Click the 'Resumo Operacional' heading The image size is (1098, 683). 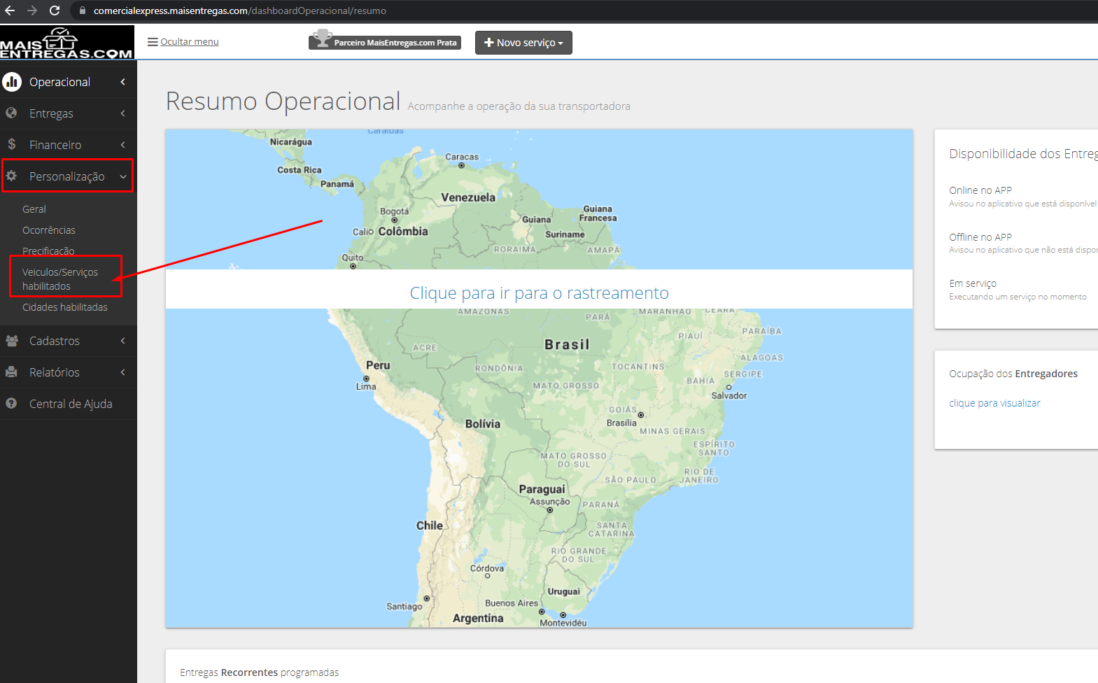pyautogui.click(x=283, y=101)
